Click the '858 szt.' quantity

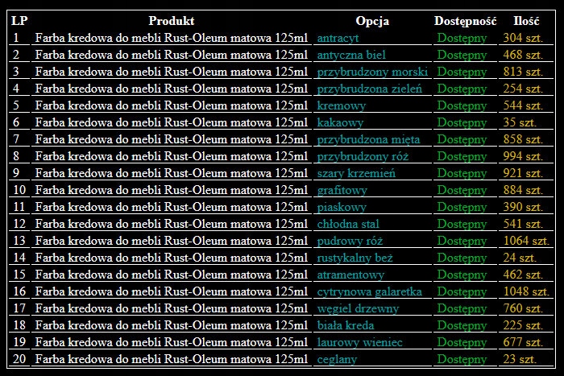click(x=523, y=139)
